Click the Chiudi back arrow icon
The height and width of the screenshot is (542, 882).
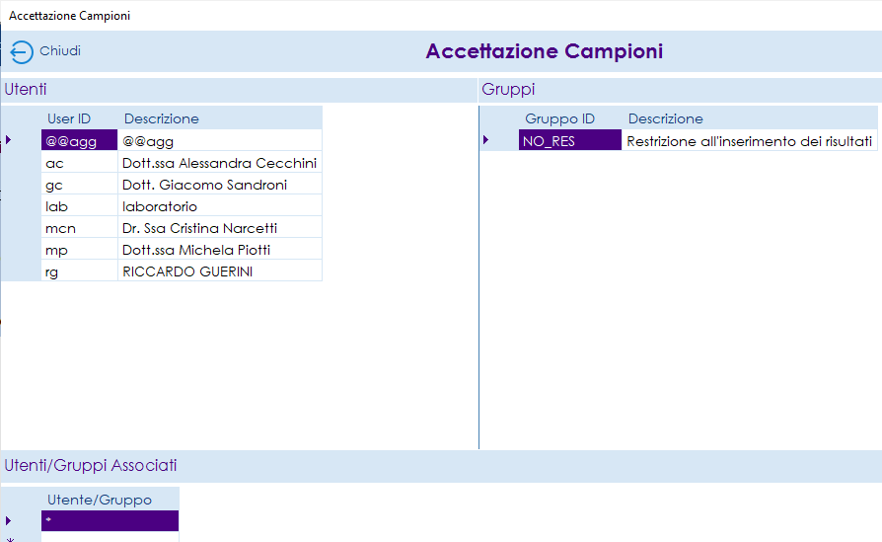pos(22,52)
